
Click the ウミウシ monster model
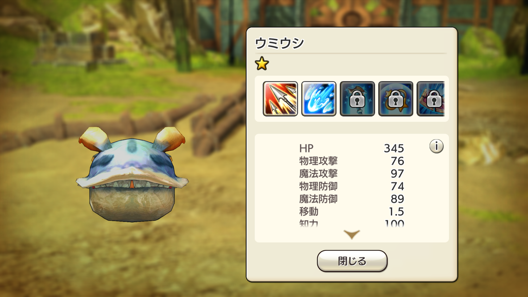click(x=132, y=175)
